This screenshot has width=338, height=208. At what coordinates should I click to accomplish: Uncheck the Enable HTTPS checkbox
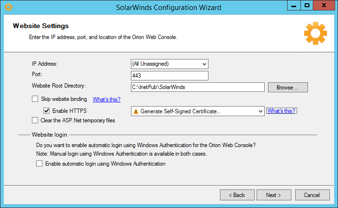(47, 110)
